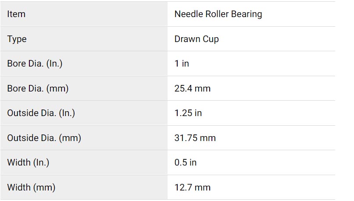
Task: Select the 'Outside Dia. (In.)' label
Action: (41, 113)
